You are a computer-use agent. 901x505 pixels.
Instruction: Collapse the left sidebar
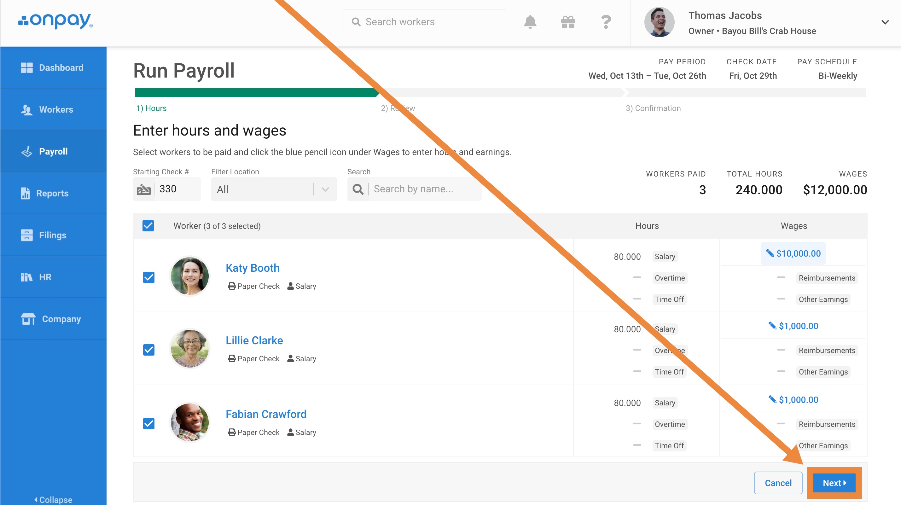click(53, 499)
